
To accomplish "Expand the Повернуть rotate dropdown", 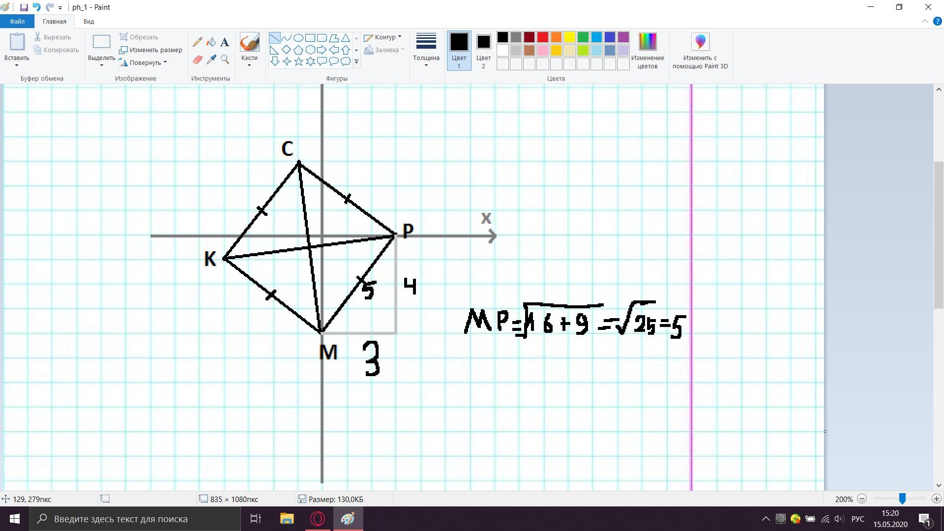I will click(144, 62).
